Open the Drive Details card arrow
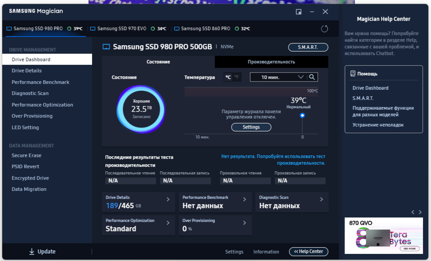Viewport: 431px width, 261px height. 168,199
